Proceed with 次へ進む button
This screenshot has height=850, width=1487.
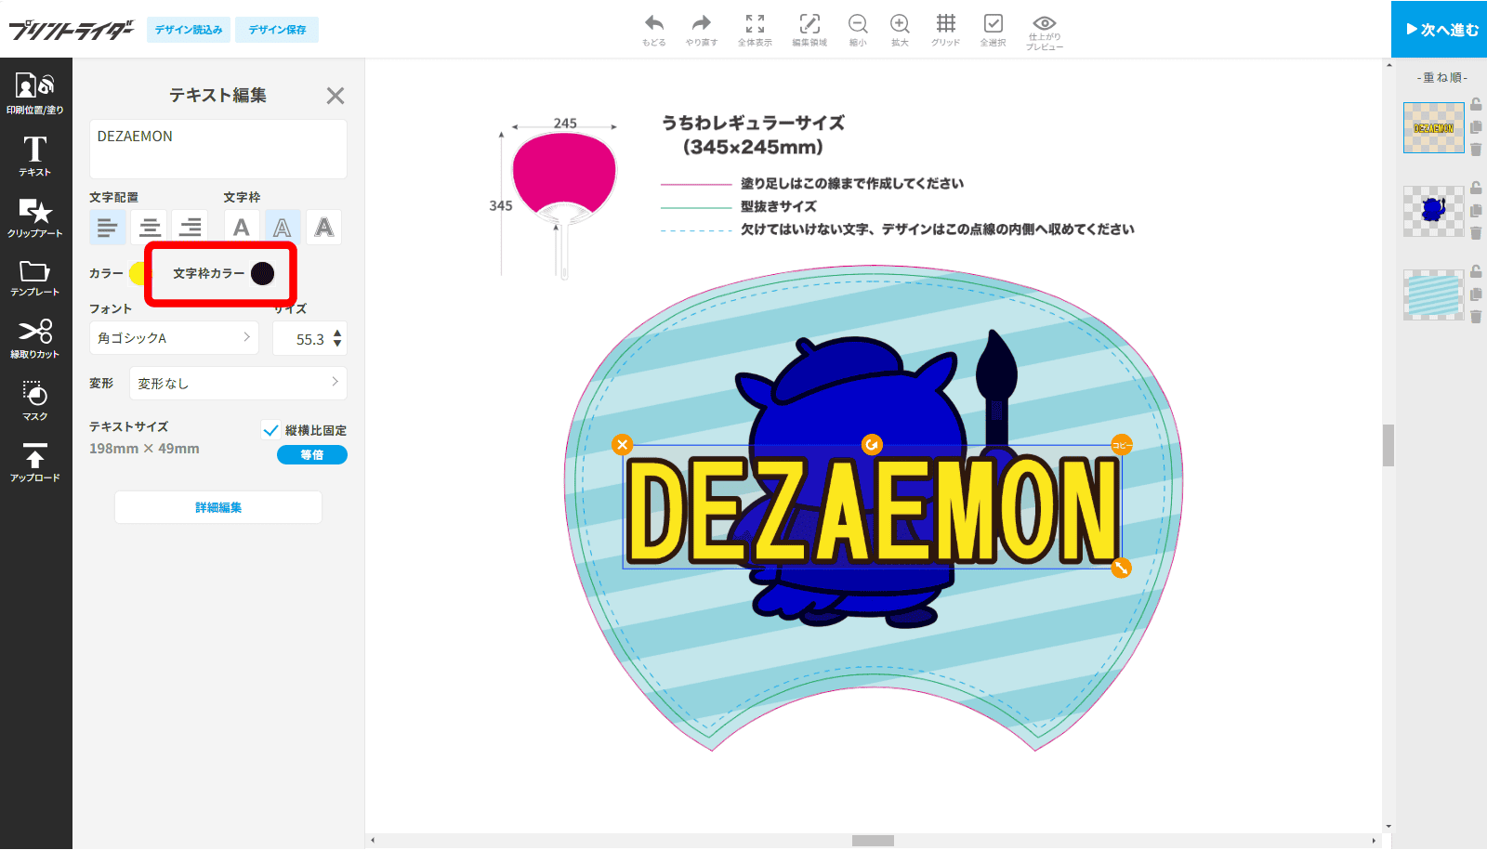[x=1440, y=29]
